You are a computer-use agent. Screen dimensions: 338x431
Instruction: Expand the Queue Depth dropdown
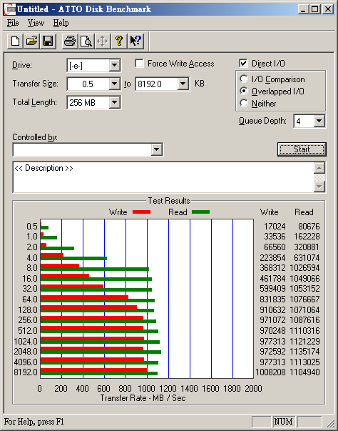(x=319, y=121)
